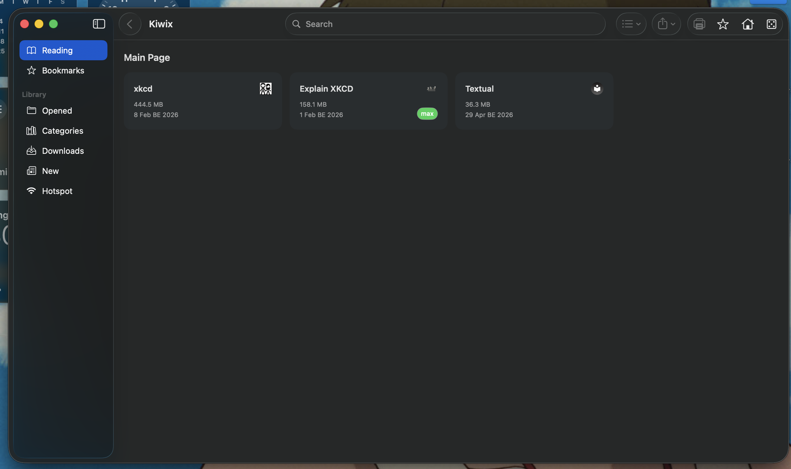Toggle the sidebar visibility button
Image resolution: width=791 pixels, height=469 pixels.
tap(99, 24)
